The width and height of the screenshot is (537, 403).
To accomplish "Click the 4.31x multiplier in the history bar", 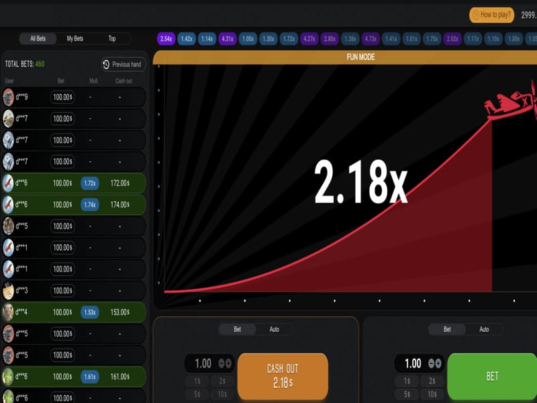I will [x=228, y=39].
